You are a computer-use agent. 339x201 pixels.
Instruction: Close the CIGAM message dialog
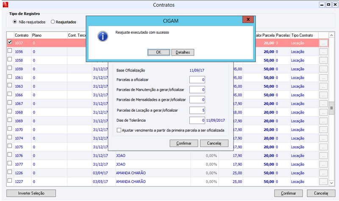click(x=248, y=19)
